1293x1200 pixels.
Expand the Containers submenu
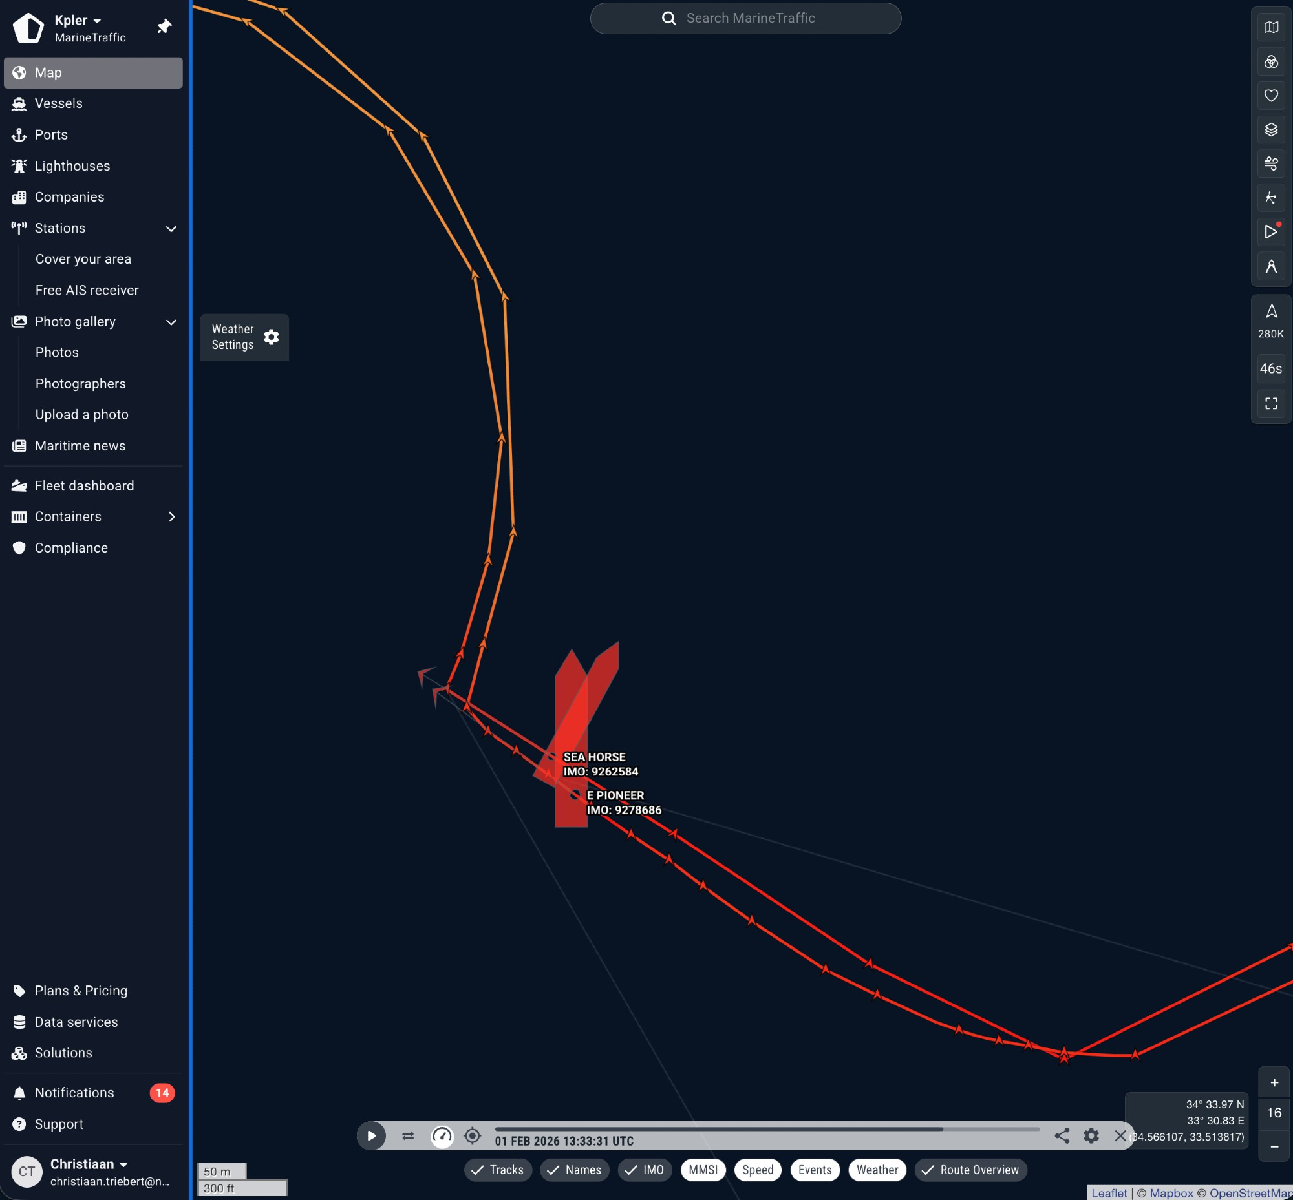(171, 516)
